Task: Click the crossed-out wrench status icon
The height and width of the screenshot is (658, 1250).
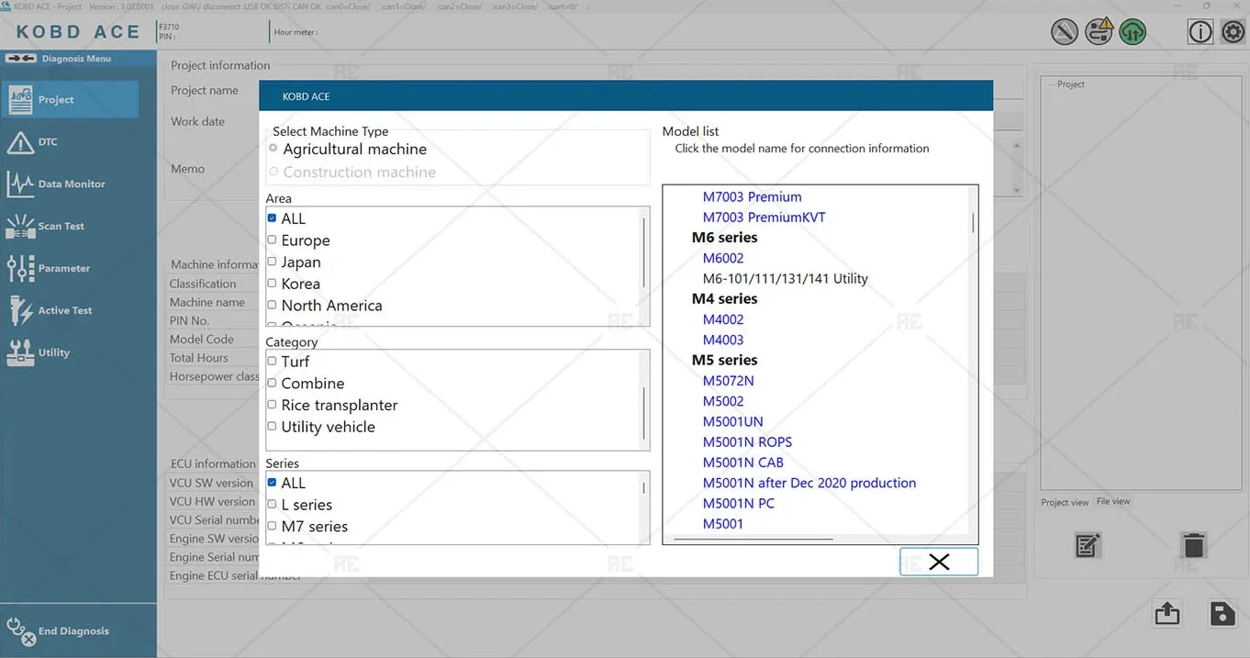Action: 1065,32
